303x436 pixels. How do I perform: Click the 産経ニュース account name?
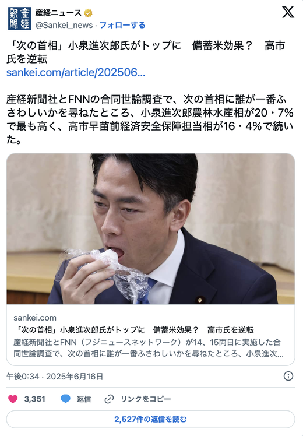click(58, 13)
